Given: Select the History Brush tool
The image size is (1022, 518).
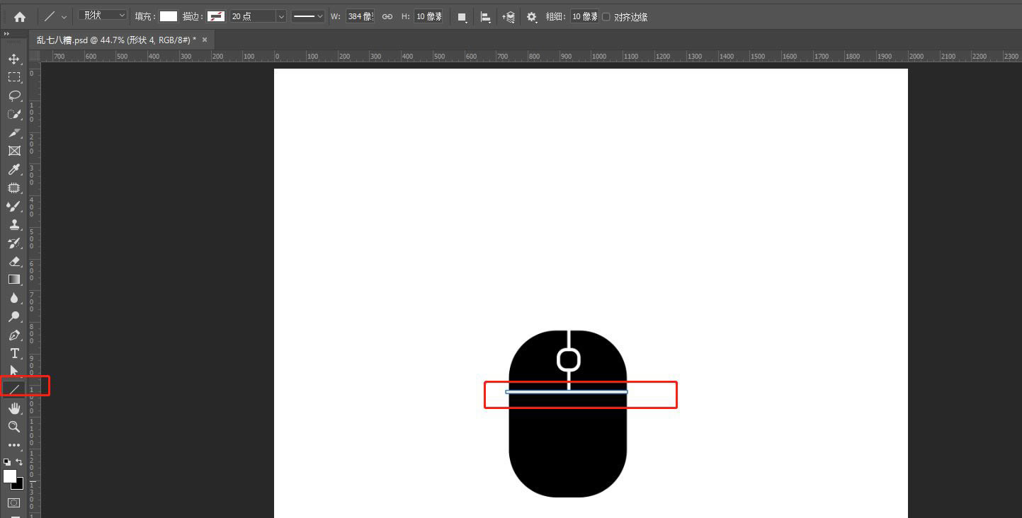Looking at the screenshot, I should tap(13, 243).
